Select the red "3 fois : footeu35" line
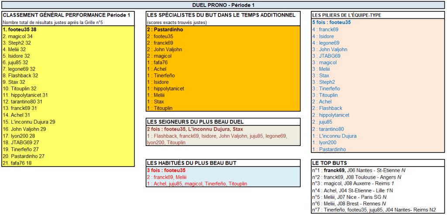 tap(166, 170)
